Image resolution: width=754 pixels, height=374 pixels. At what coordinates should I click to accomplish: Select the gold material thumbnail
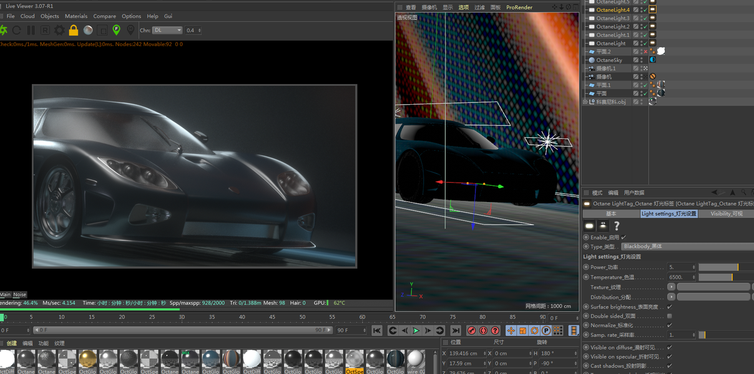(x=87, y=359)
